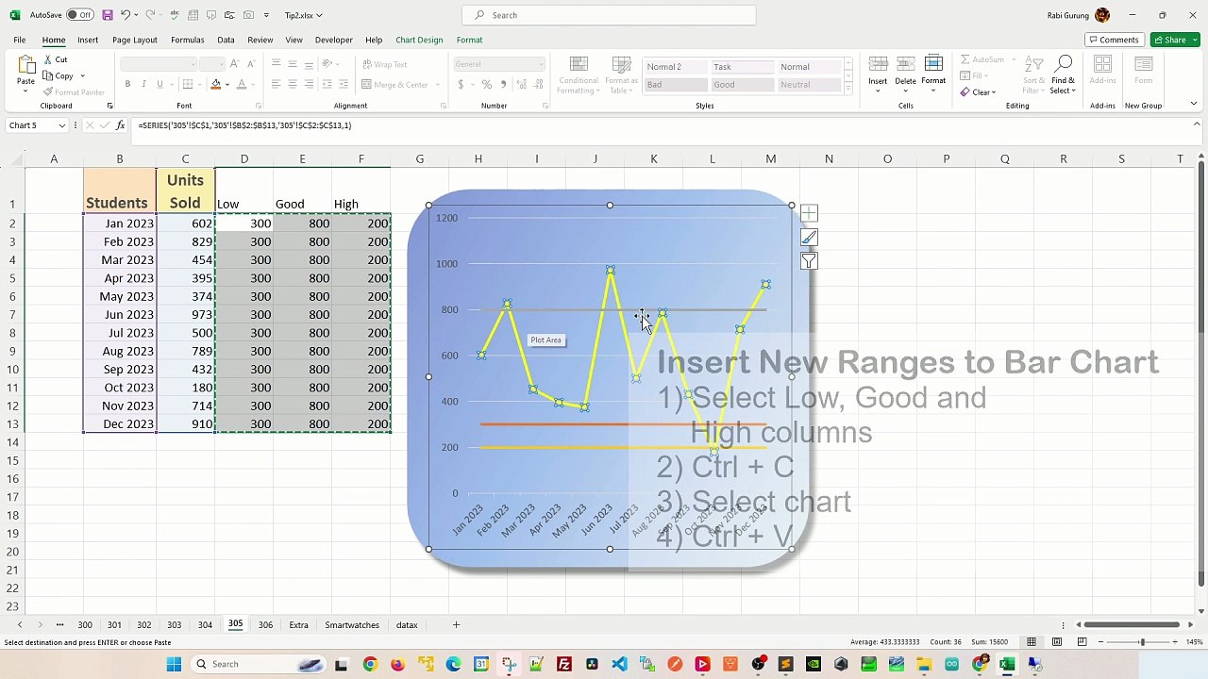This screenshot has height=679, width=1208.
Task: Open the Windows Start menu
Action: 174,664
